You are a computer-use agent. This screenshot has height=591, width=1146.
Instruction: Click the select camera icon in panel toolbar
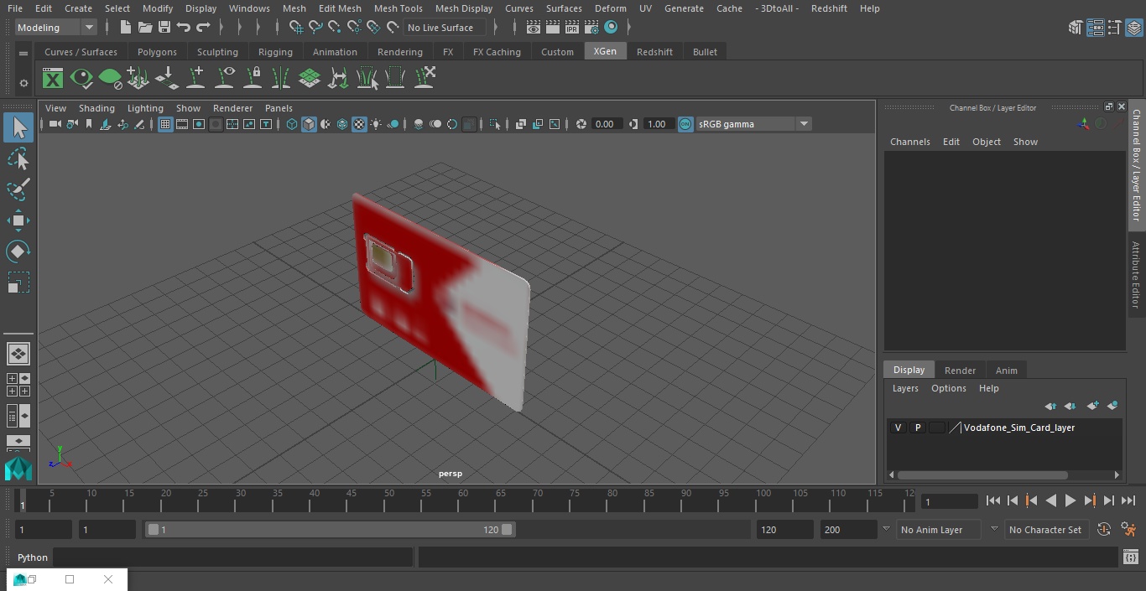[55, 124]
